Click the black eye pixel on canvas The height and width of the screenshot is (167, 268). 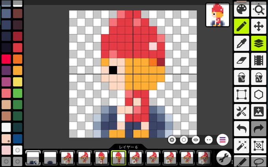[113, 70]
